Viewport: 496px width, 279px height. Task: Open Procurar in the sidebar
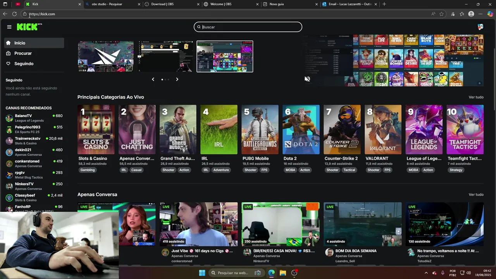tap(34, 53)
